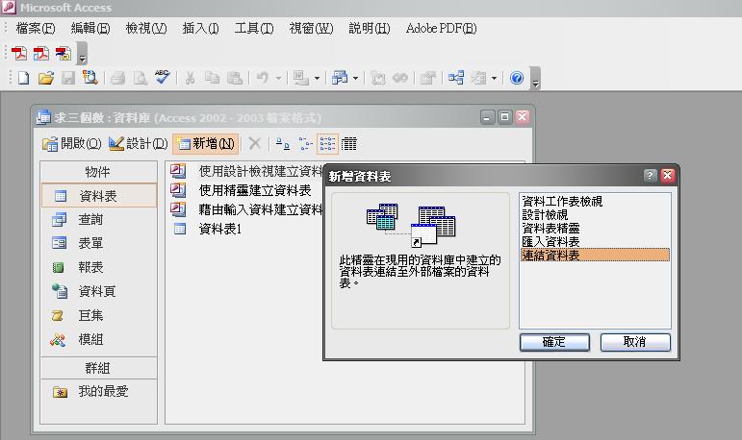Image resolution: width=742 pixels, height=440 pixels.
Task: Open the 插入(I) menu
Action: 200,29
